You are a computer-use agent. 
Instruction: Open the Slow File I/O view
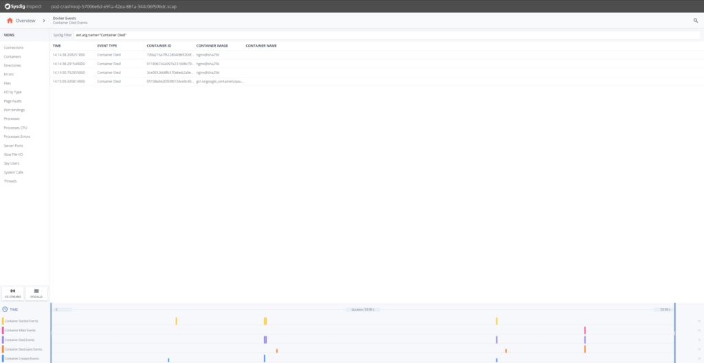(13, 154)
